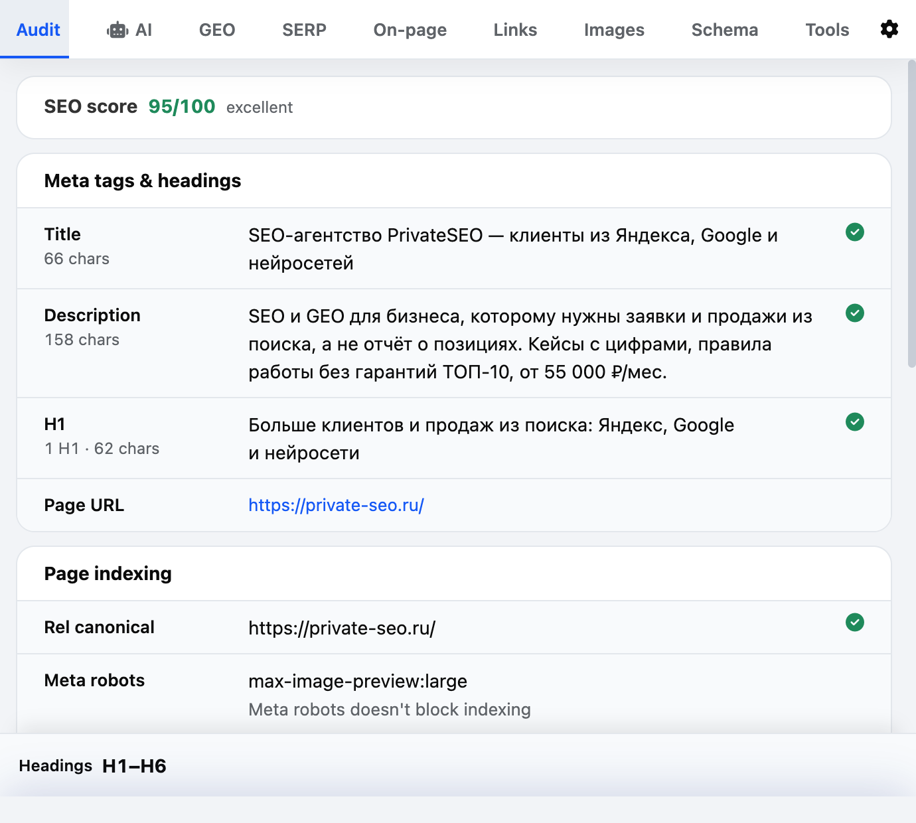Click the 'excellent' score label
The image size is (916, 823).
click(260, 108)
